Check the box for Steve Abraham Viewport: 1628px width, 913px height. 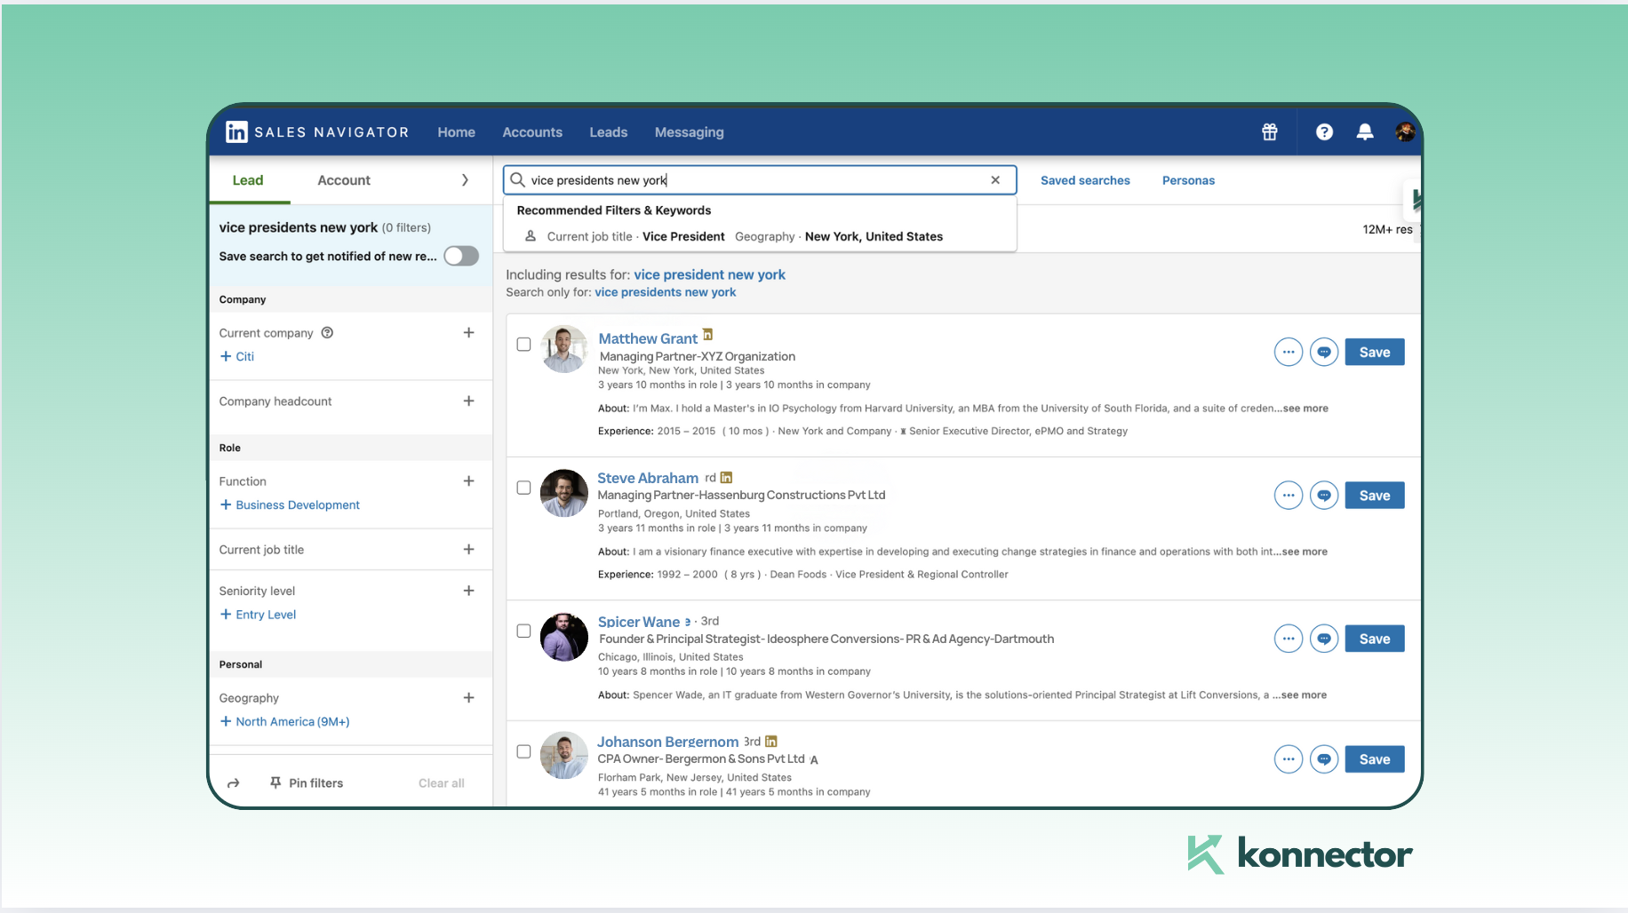tap(524, 488)
